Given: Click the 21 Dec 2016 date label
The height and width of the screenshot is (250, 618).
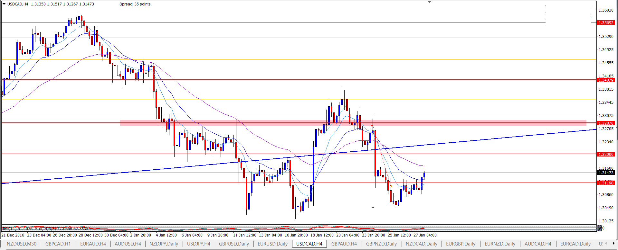Looking at the screenshot, I should (x=13, y=235).
